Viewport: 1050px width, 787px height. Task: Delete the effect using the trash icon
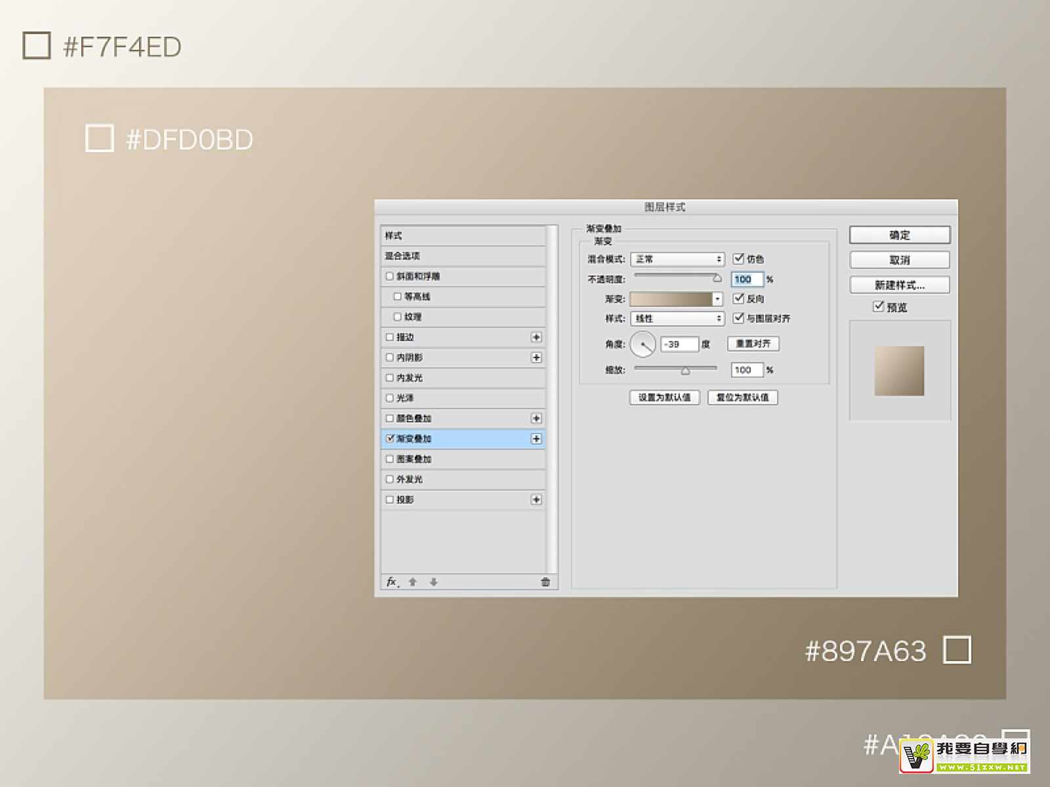point(545,582)
